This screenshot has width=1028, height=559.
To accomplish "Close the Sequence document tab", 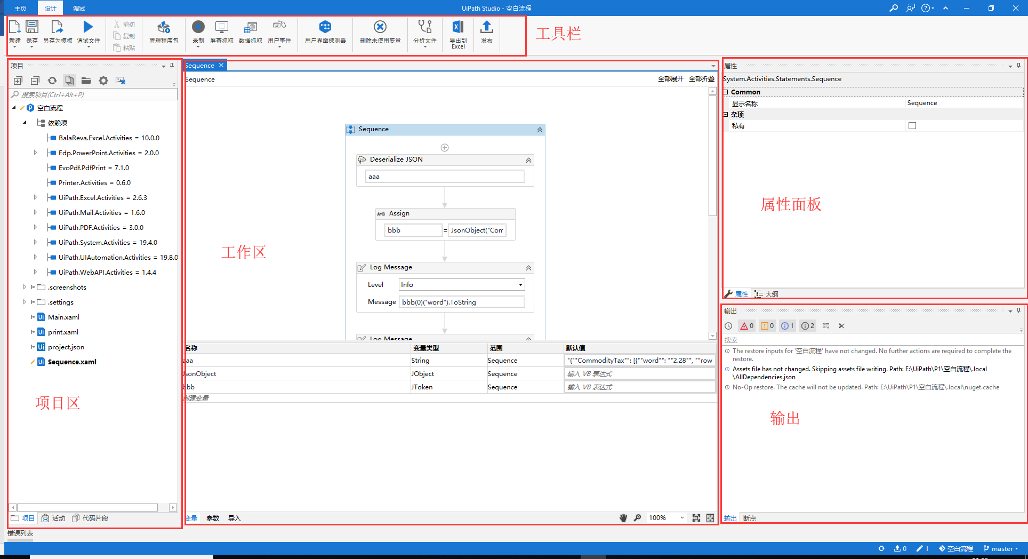I will [x=221, y=65].
